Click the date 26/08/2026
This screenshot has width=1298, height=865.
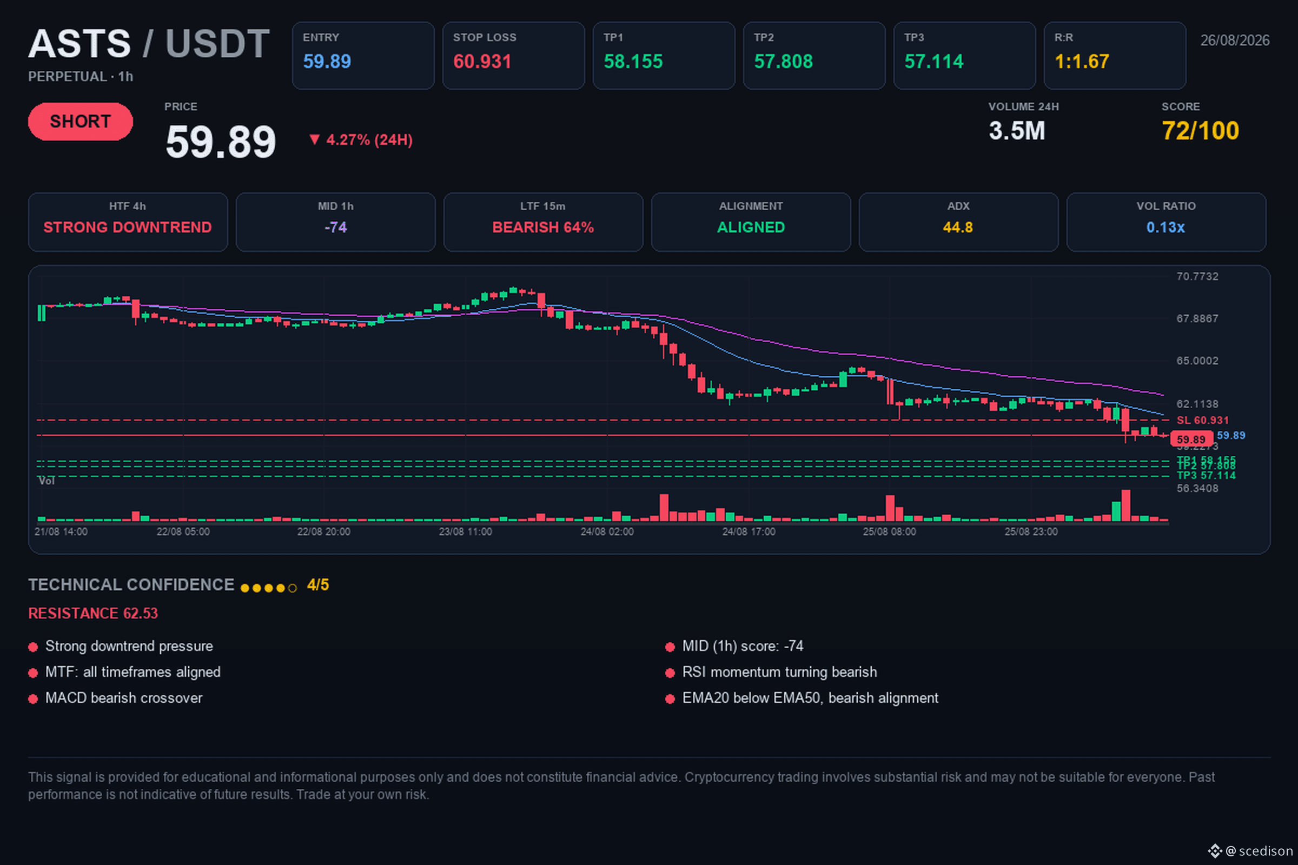pos(1235,40)
